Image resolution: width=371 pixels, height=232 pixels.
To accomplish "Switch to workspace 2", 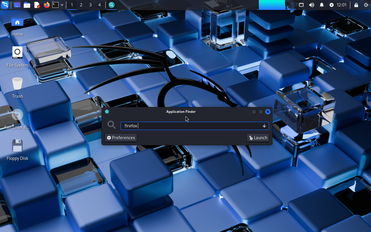I will [81, 5].
